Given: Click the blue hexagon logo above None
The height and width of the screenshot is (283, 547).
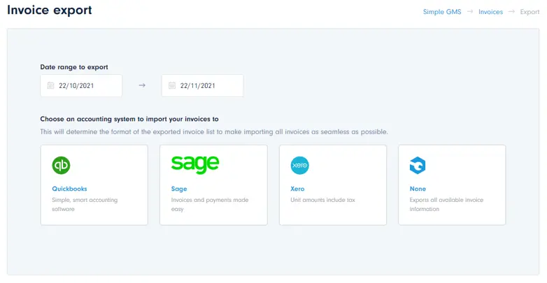Looking at the screenshot, I should click(418, 166).
